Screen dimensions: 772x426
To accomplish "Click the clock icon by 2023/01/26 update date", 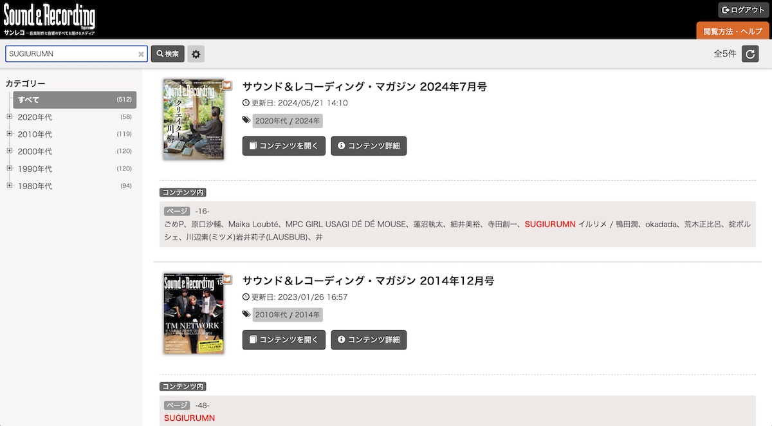I will pyautogui.click(x=246, y=297).
